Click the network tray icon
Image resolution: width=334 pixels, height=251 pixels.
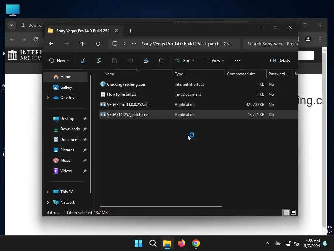tap(288, 243)
